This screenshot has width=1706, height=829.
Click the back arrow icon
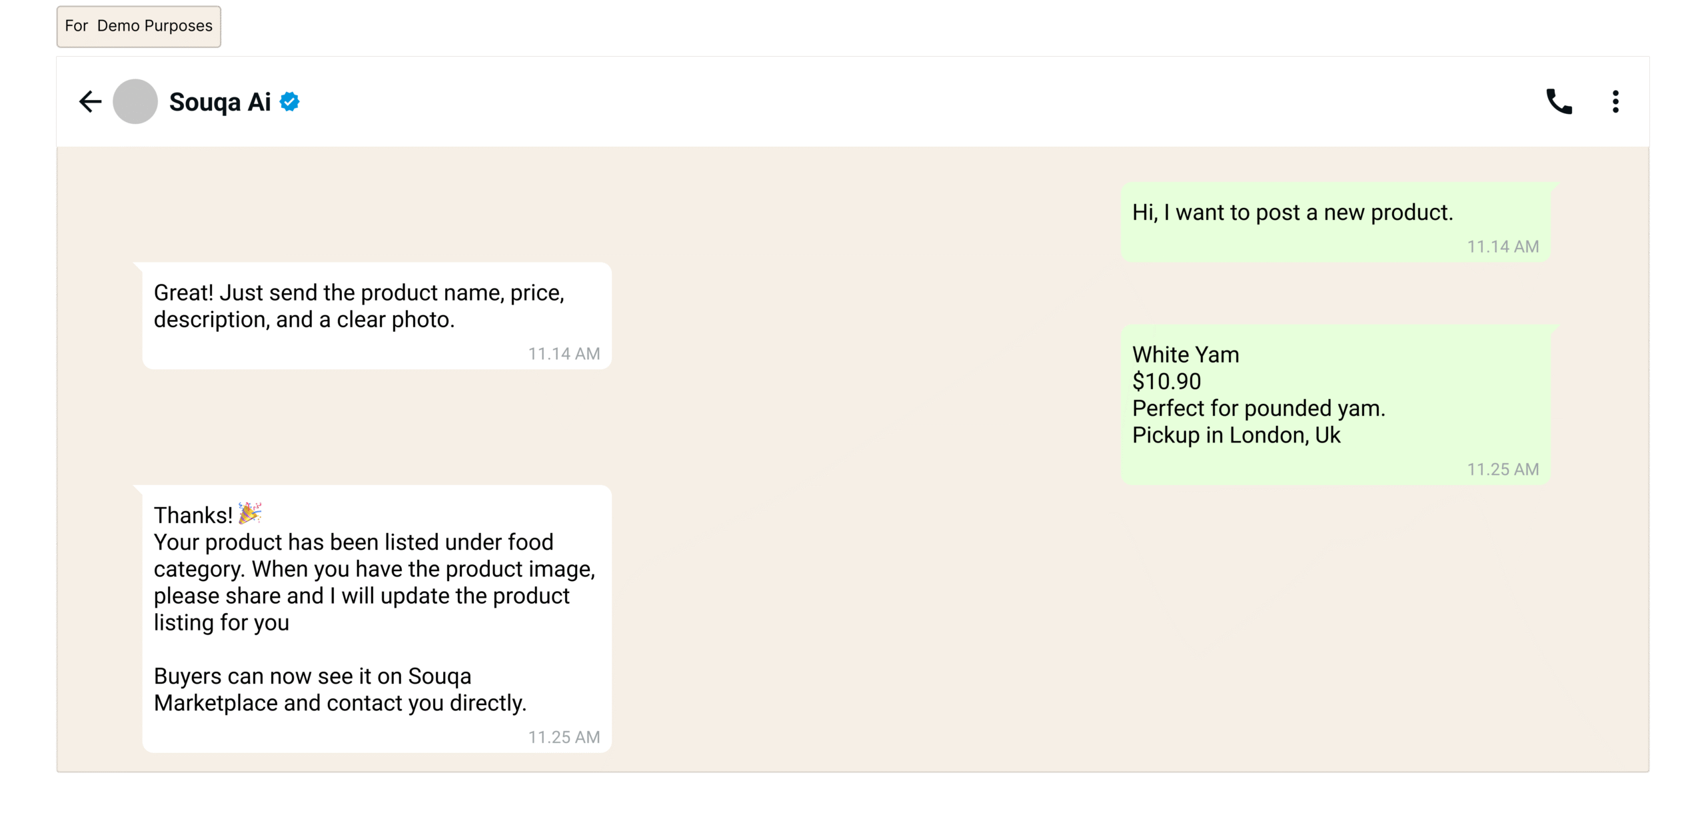coord(90,102)
